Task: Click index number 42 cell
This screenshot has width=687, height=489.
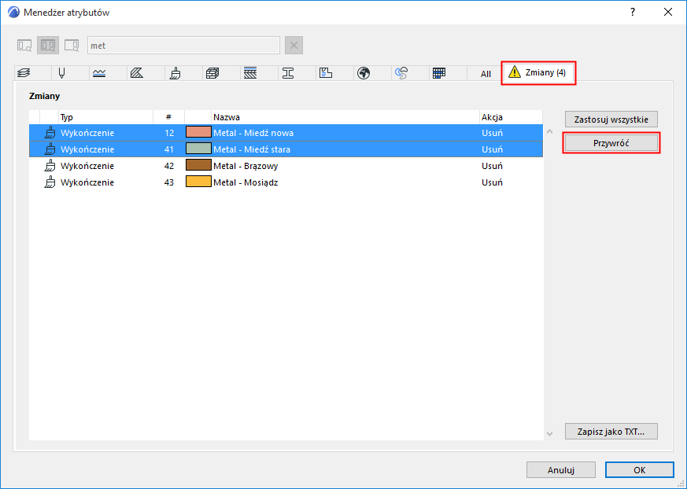Action: pyautogui.click(x=169, y=166)
